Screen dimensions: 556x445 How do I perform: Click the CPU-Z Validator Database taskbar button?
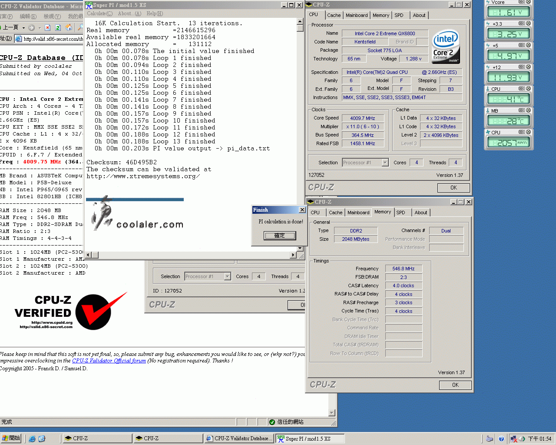tap(239, 438)
